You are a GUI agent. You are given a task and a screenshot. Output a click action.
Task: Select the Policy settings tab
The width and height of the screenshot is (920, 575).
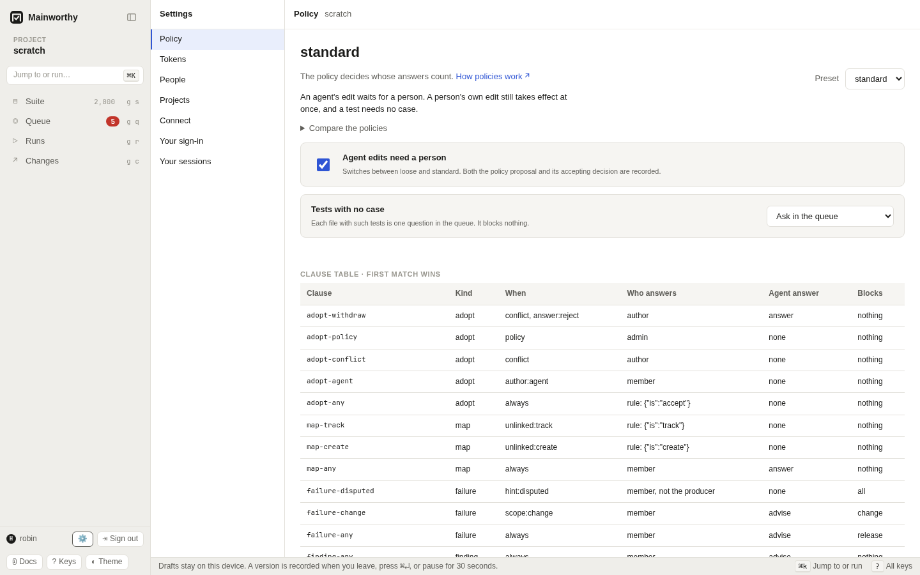coord(217,39)
